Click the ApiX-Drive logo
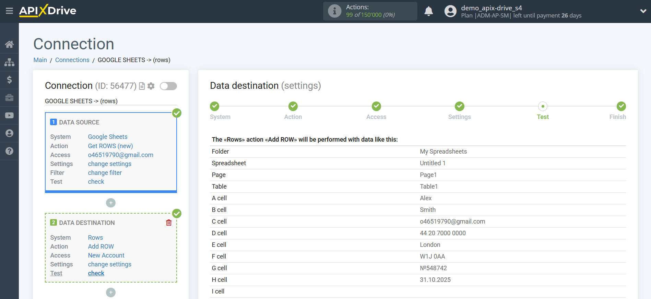Image resolution: width=651 pixels, height=299 pixels. click(x=48, y=11)
